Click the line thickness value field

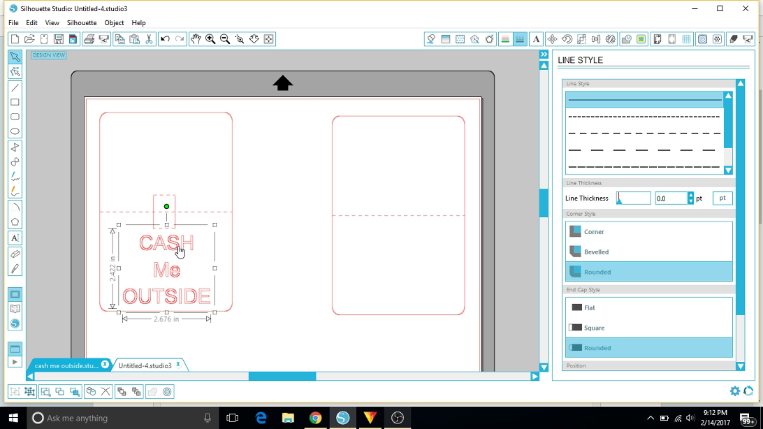pyautogui.click(x=671, y=198)
